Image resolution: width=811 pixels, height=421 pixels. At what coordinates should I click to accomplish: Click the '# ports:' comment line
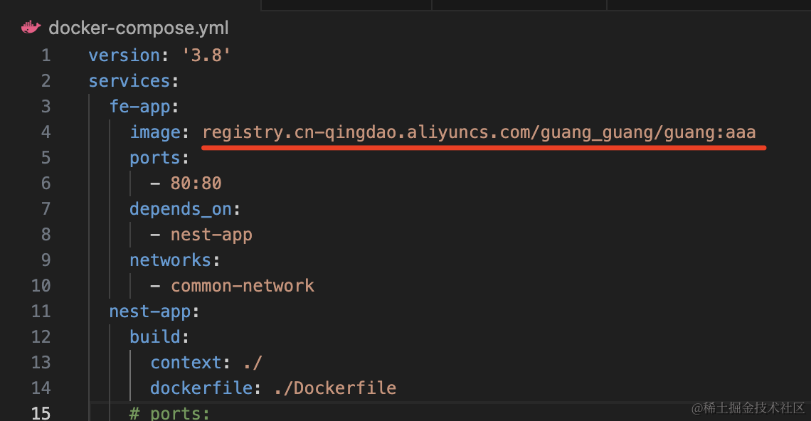click(169, 413)
